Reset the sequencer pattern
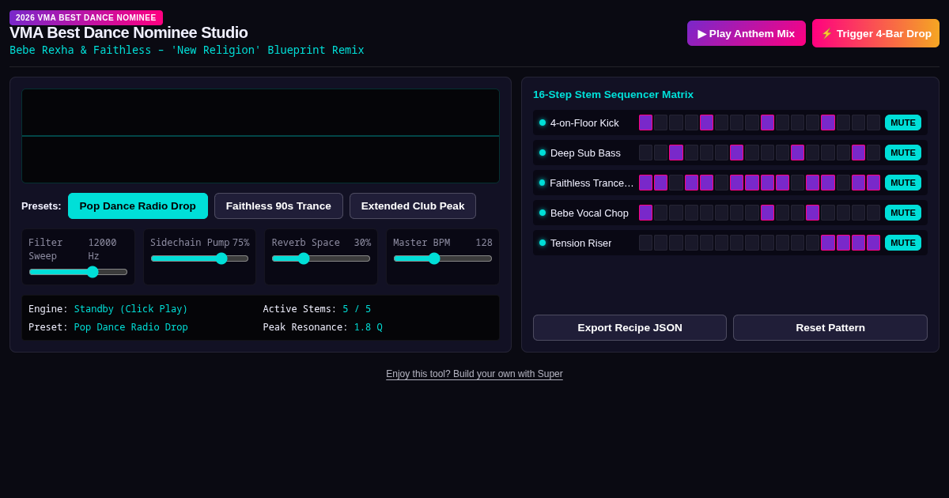The height and width of the screenshot is (498, 949). click(x=830, y=327)
